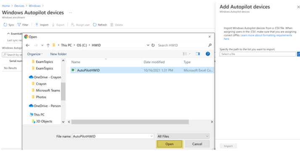Close the Add Autopilot devices panel
This screenshot has width=300, height=151.
click(298, 7)
